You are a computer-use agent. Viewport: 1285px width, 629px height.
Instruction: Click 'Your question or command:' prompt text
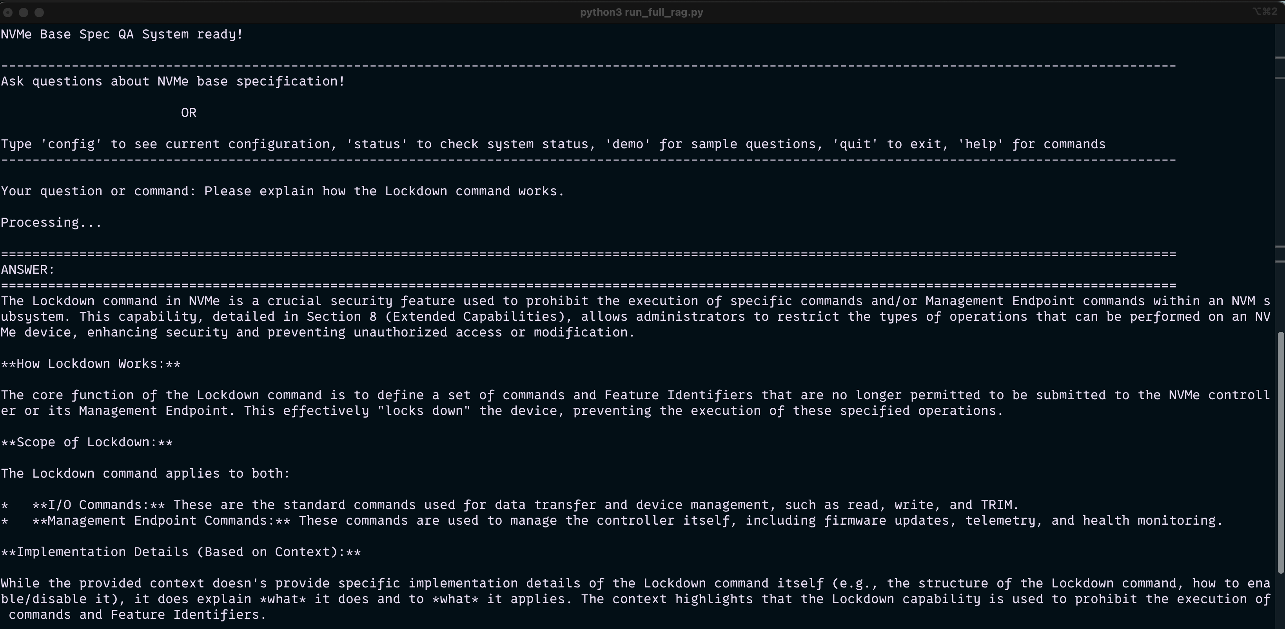tap(98, 191)
